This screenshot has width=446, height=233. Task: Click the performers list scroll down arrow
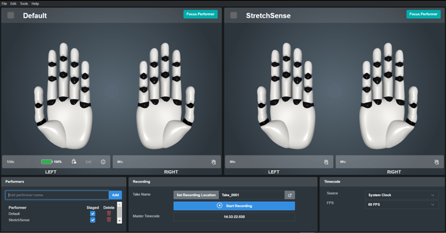(119, 221)
